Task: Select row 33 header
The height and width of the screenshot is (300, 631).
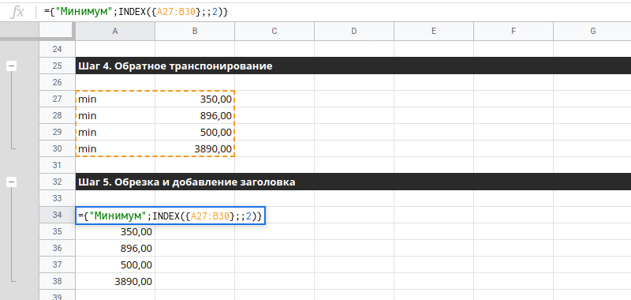Action: (x=57, y=198)
